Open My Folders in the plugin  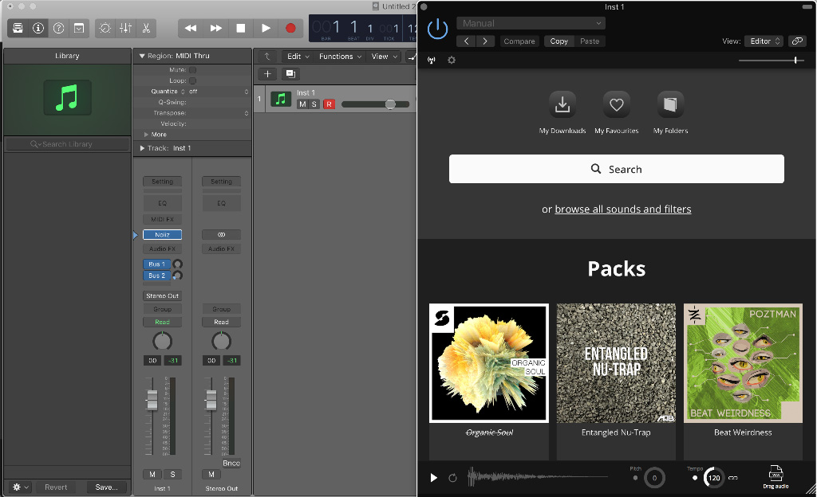tap(670, 104)
